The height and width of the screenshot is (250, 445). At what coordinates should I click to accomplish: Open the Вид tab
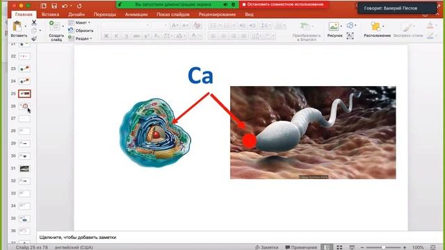[249, 14]
